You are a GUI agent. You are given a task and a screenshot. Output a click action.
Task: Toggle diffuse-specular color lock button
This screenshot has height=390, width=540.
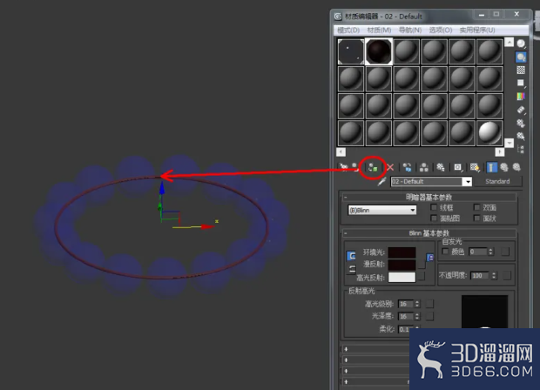pos(352,269)
